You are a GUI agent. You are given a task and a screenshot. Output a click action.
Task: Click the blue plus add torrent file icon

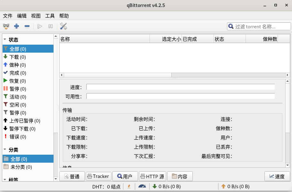(x=17, y=26)
